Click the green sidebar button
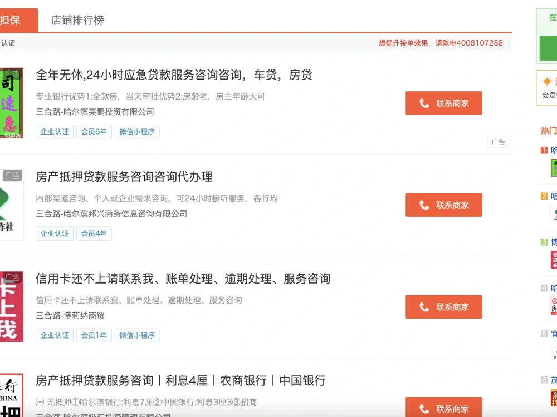 (548, 48)
